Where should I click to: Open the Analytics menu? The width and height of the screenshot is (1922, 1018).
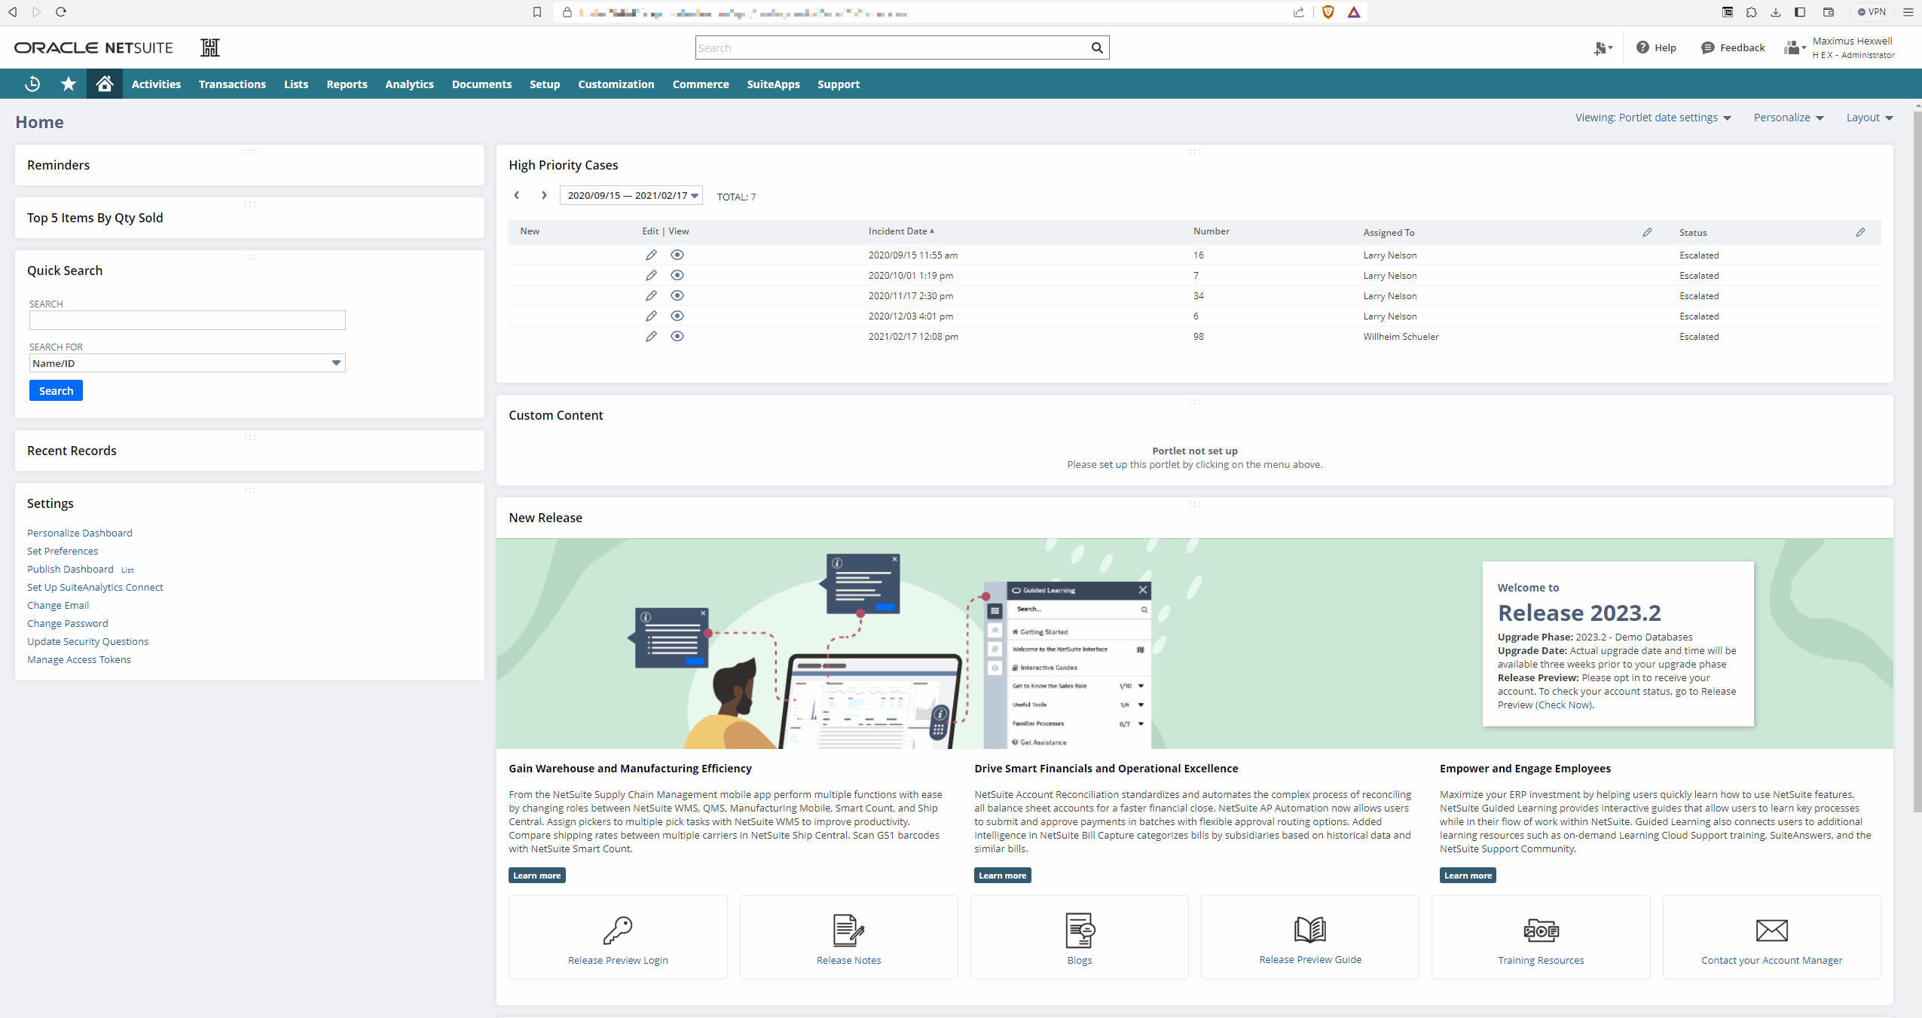point(409,84)
